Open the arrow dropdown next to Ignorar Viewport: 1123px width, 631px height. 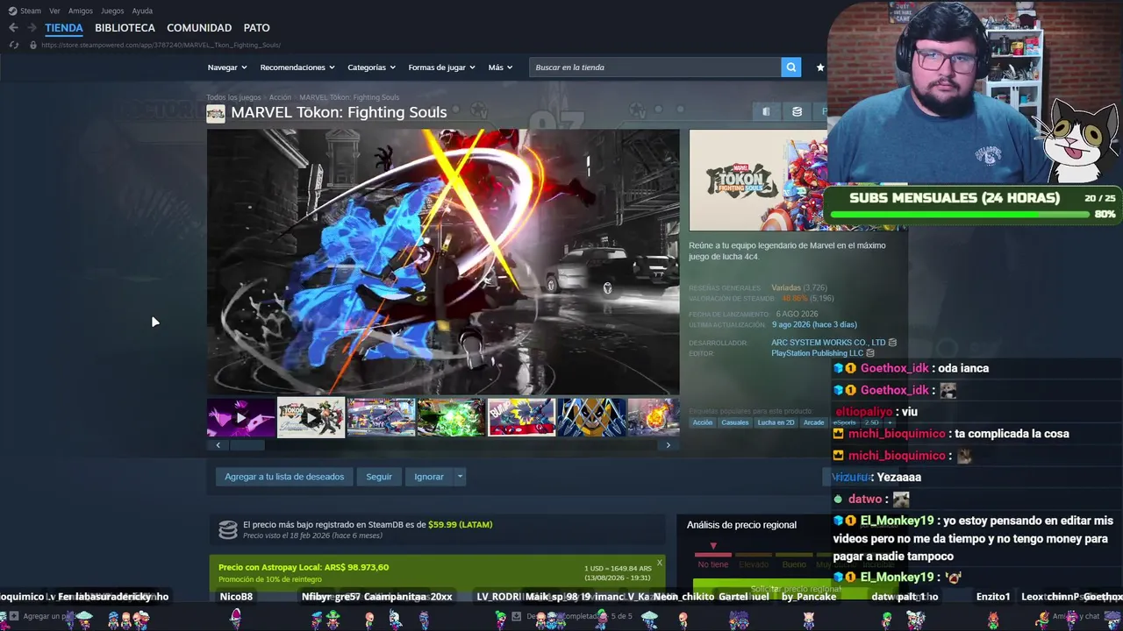click(460, 477)
